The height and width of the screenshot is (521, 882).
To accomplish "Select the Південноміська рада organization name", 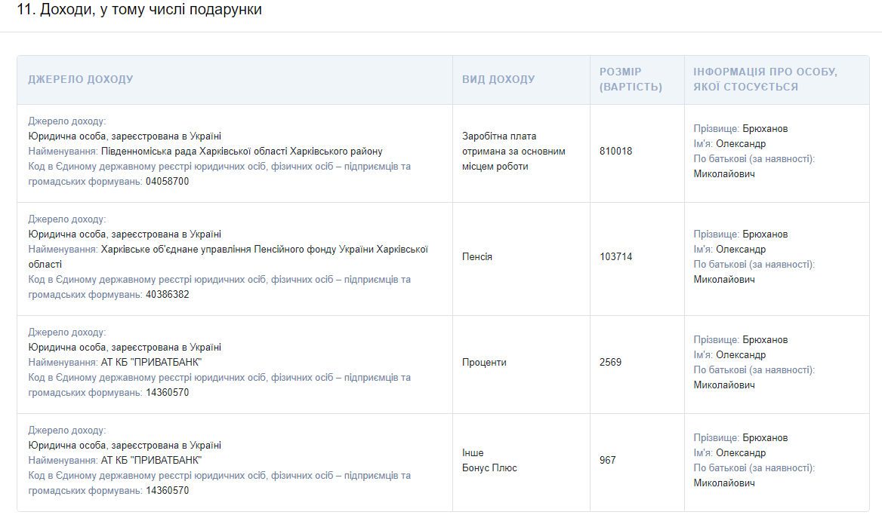I will [x=242, y=151].
